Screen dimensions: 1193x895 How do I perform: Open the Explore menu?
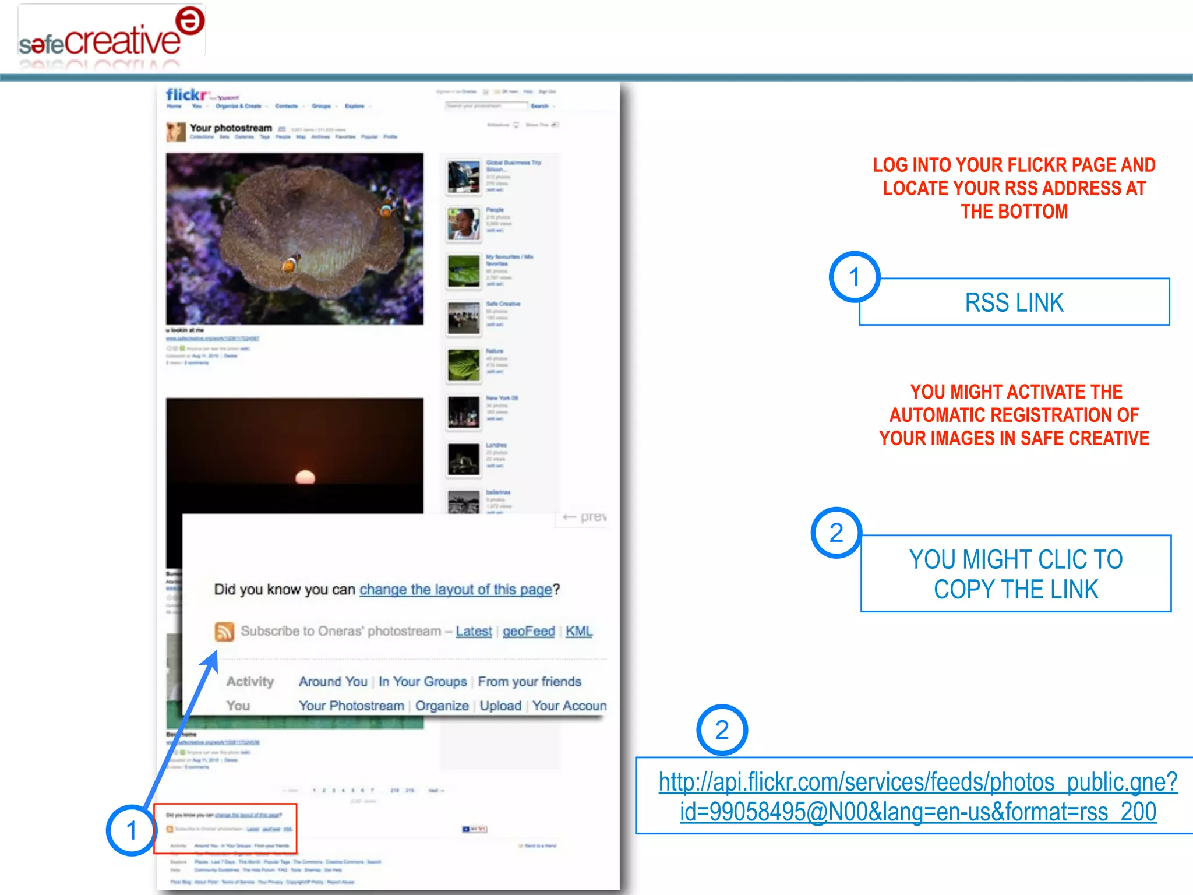tap(354, 106)
